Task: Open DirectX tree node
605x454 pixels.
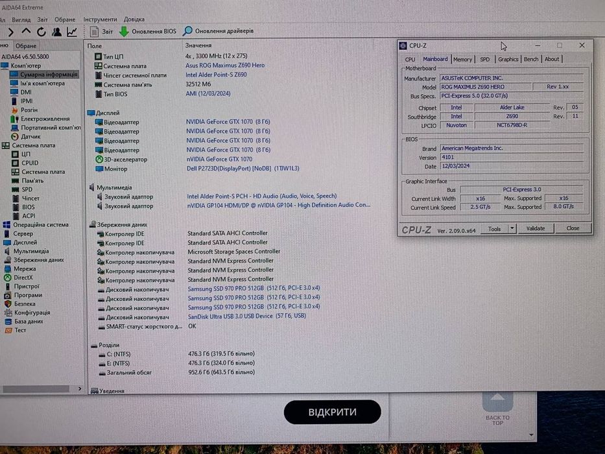Action: point(18,277)
